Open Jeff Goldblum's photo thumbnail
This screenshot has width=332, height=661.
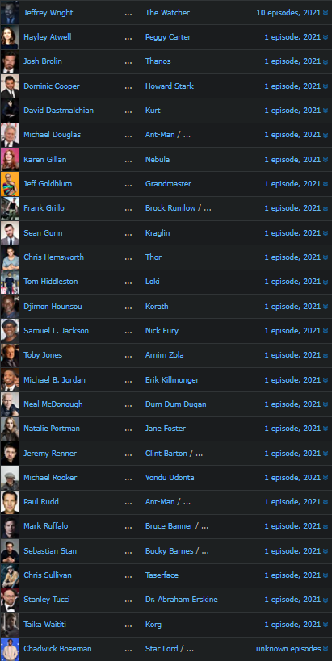click(9, 184)
